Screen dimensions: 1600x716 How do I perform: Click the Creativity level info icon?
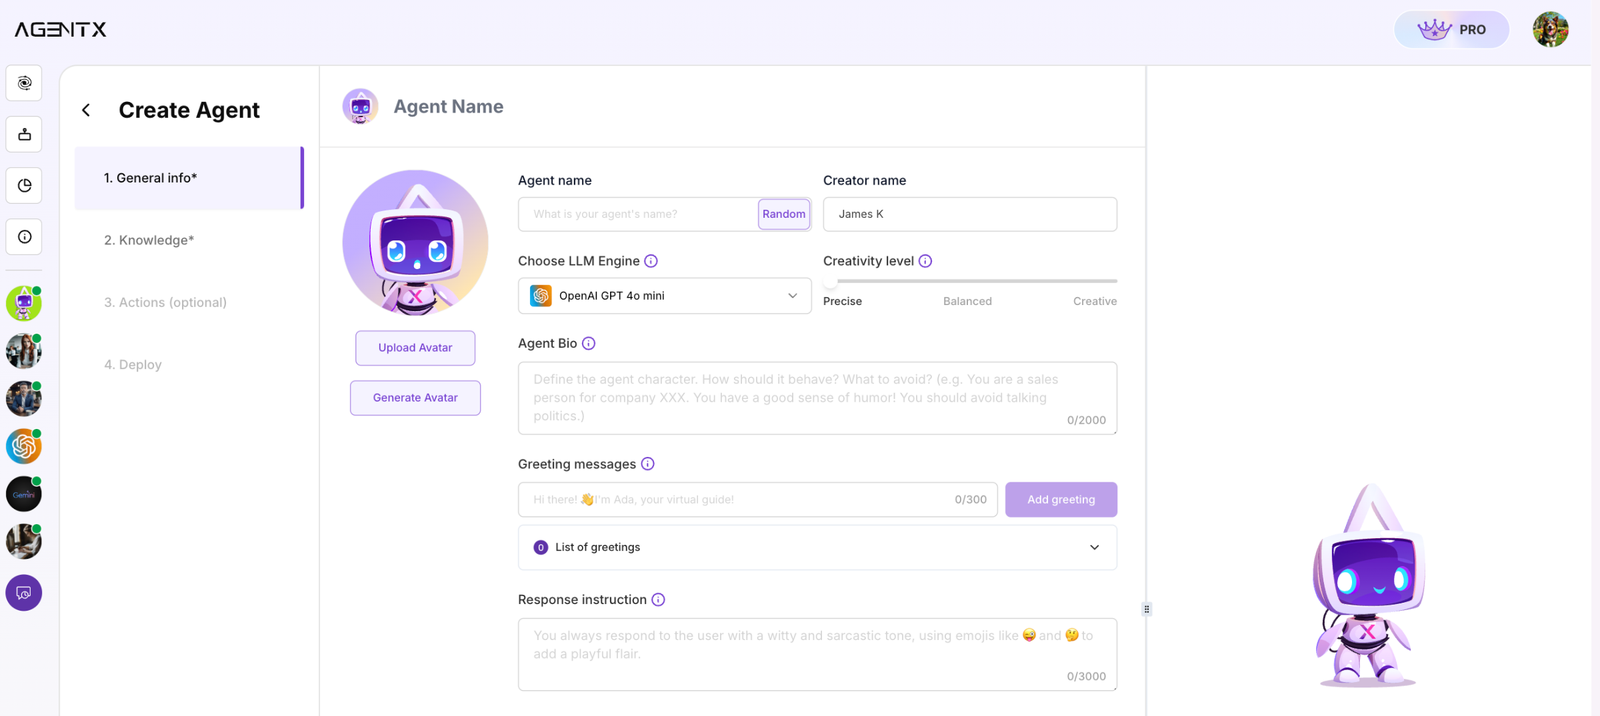[925, 261]
